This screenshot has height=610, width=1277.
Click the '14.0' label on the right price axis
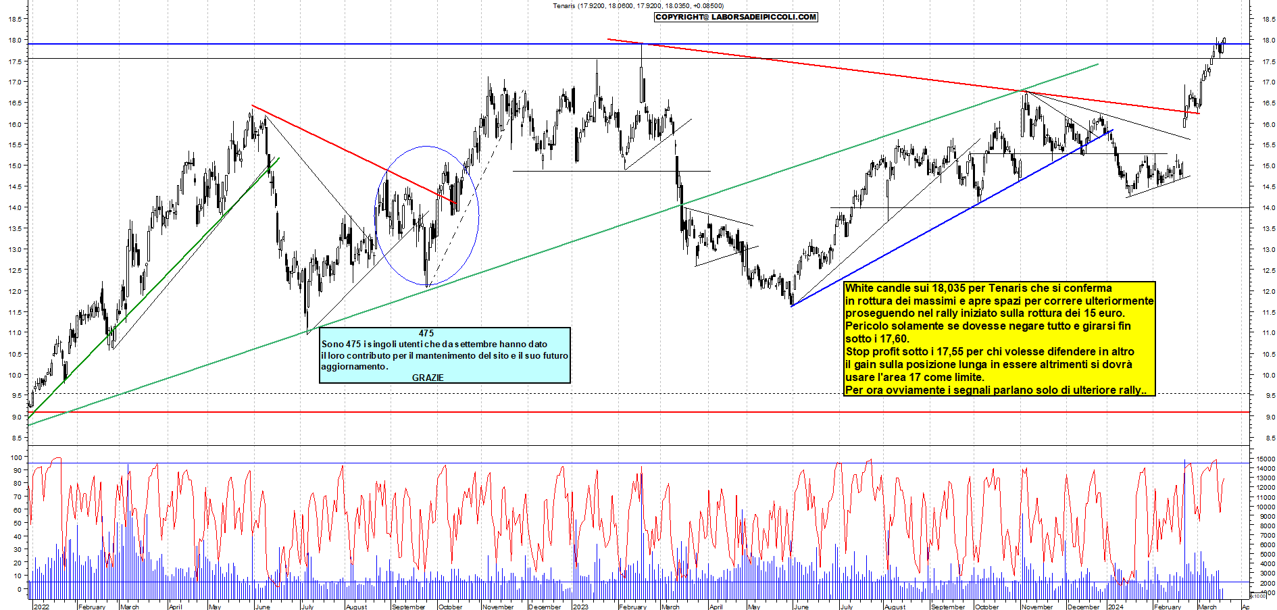tap(1268, 207)
